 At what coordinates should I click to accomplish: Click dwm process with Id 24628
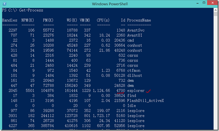click(131, 86)
